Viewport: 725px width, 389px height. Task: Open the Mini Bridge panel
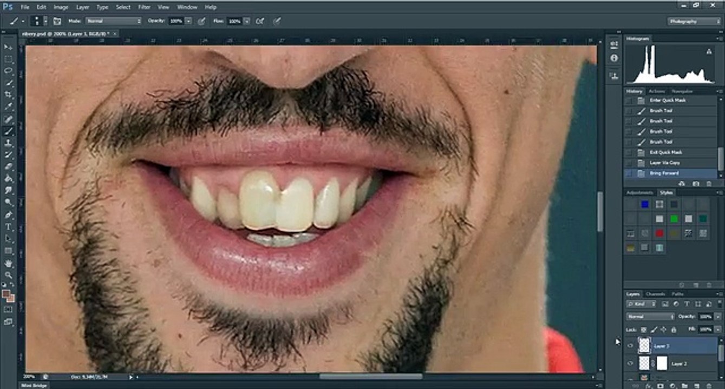click(34, 385)
